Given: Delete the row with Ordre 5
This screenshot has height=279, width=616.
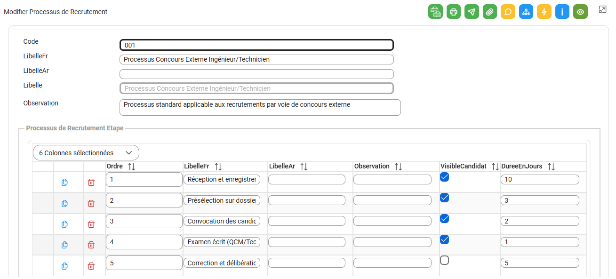Looking at the screenshot, I should point(91,266).
